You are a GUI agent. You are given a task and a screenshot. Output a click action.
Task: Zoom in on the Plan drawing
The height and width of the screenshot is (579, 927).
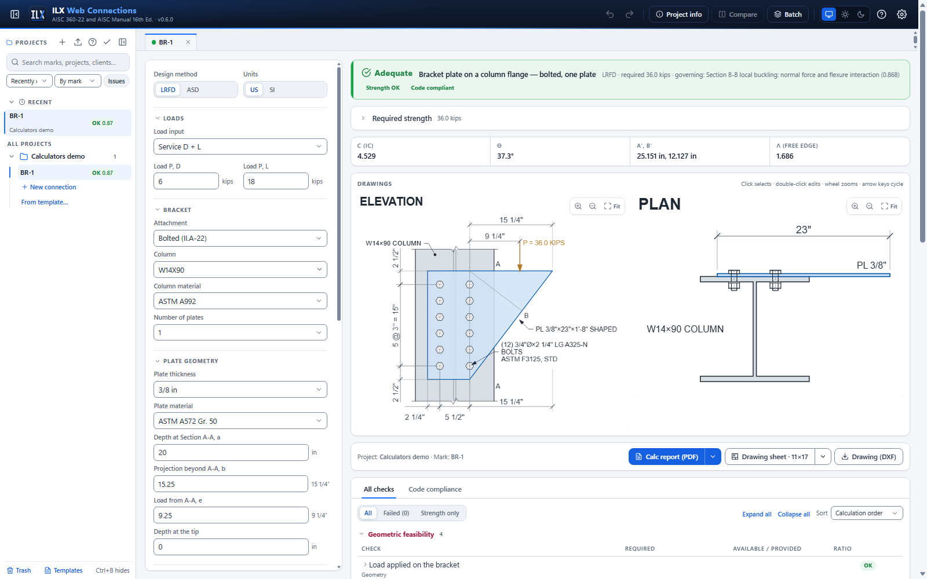tap(855, 206)
